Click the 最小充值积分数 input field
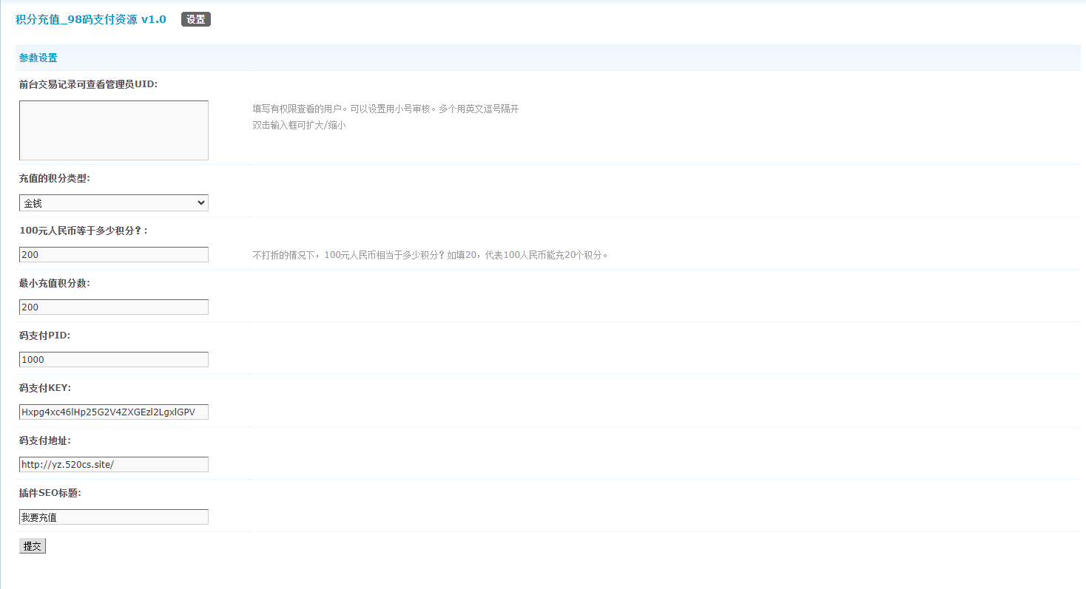The width and height of the screenshot is (1086, 589). click(113, 307)
